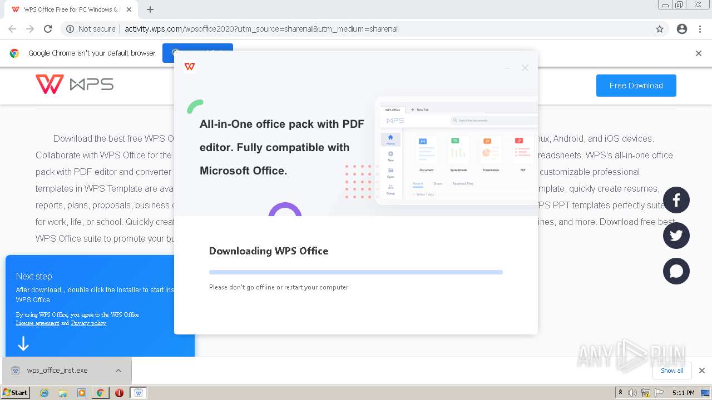The image size is (712, 400).
Task: Open network status tray icon
Action: [x=646, y=393]
